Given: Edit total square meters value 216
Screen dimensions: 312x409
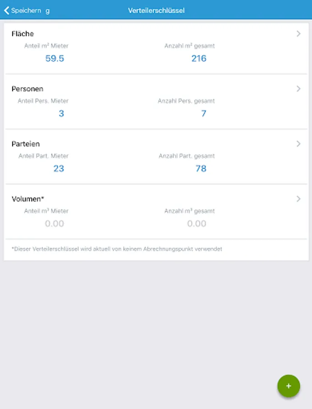Looking at the screenshot, I should click(x=199, y=58).
